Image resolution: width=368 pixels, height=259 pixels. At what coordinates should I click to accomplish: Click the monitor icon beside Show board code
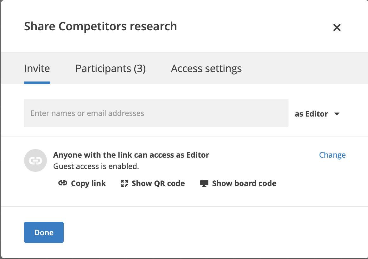click(x=204, y=183)
